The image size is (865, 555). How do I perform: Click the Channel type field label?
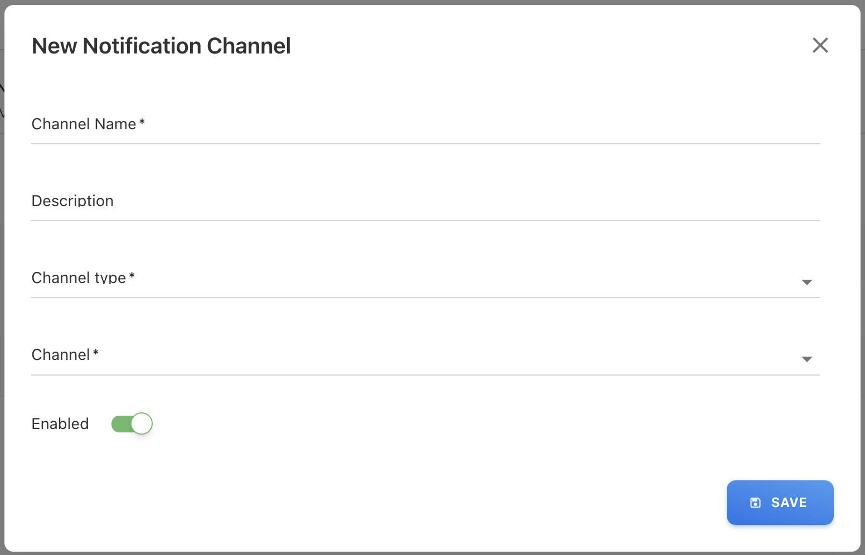pos(79,277)
